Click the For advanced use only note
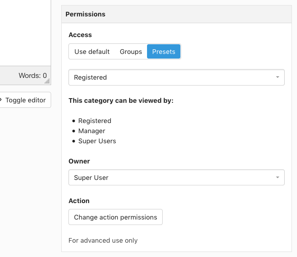Image resolution: width=297 pixels, height=257 pixels. point(103,241)
